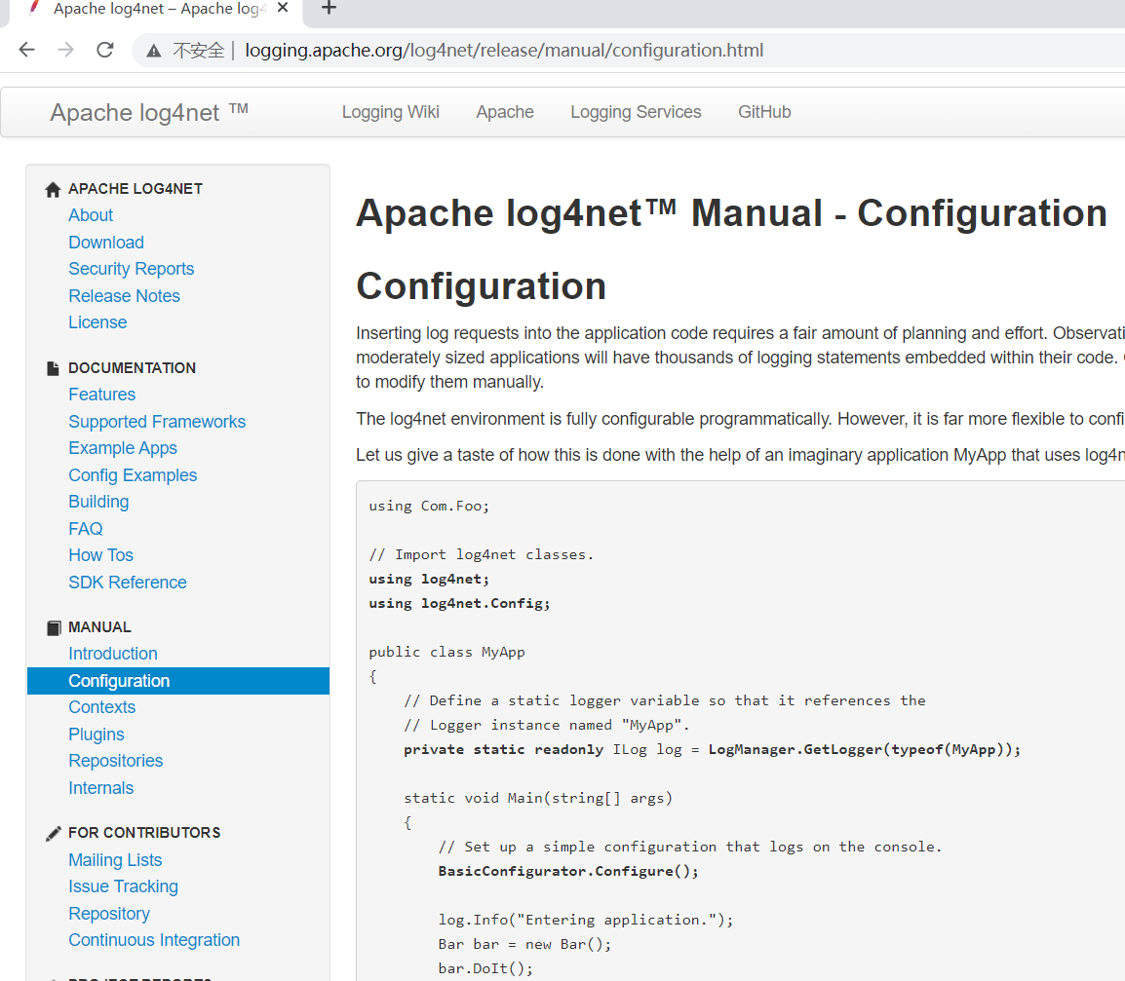Click the browser back arrow

[x=26, y=50]
